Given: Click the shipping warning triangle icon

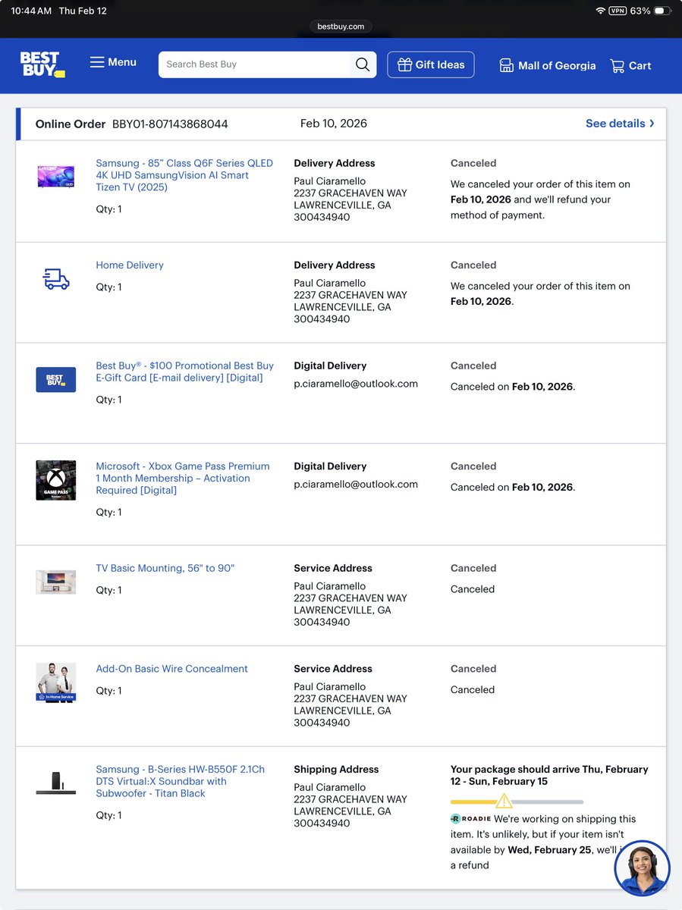Looking at the screenshot, I should click(x=504, y=801).
